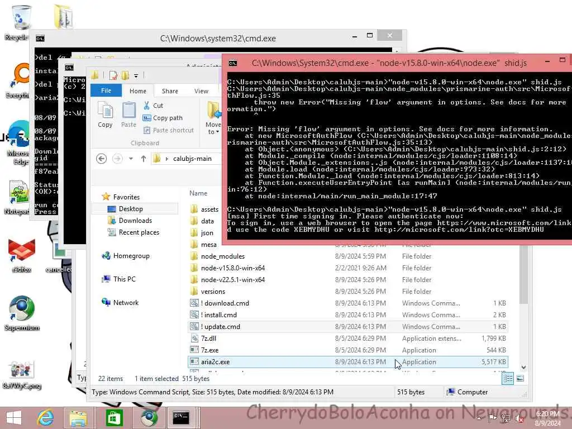Switch to Supermium on the taskbar
This screenshot has width=572, height=429.
coord(149,418)
